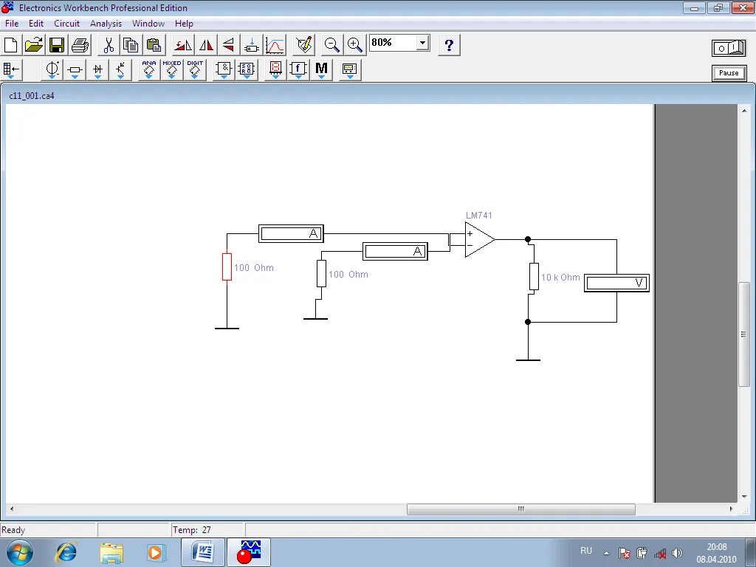The height and width of the screenshot is (567, 756).
Task: Save circuit with floppy disk icon
Action: click(57, 45)
